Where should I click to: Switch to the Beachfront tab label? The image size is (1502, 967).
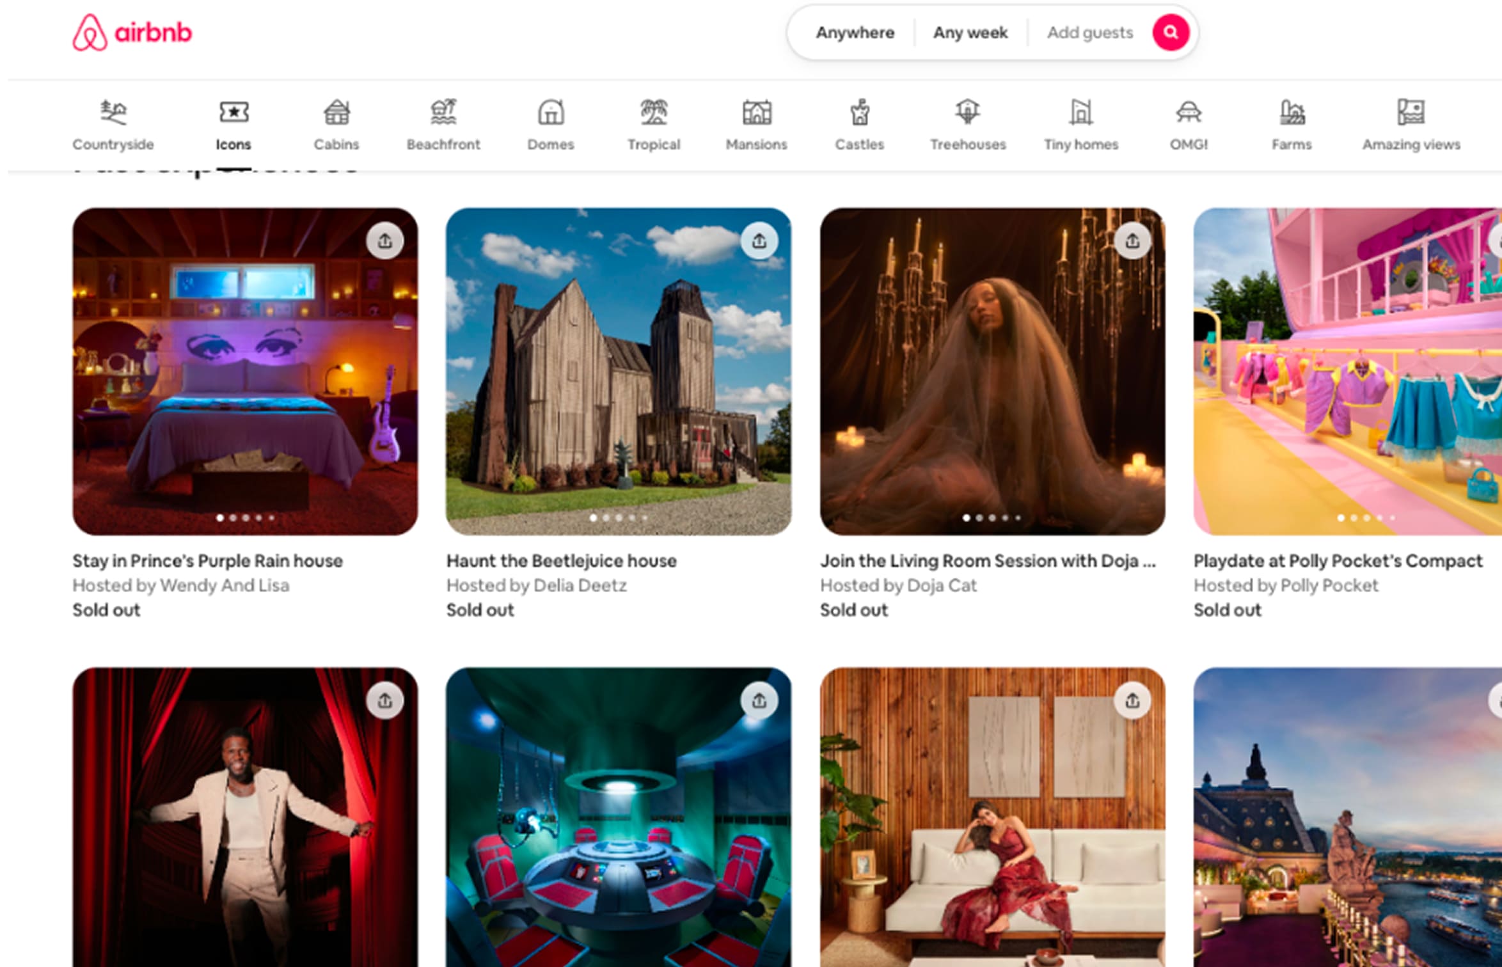[443, 145]
